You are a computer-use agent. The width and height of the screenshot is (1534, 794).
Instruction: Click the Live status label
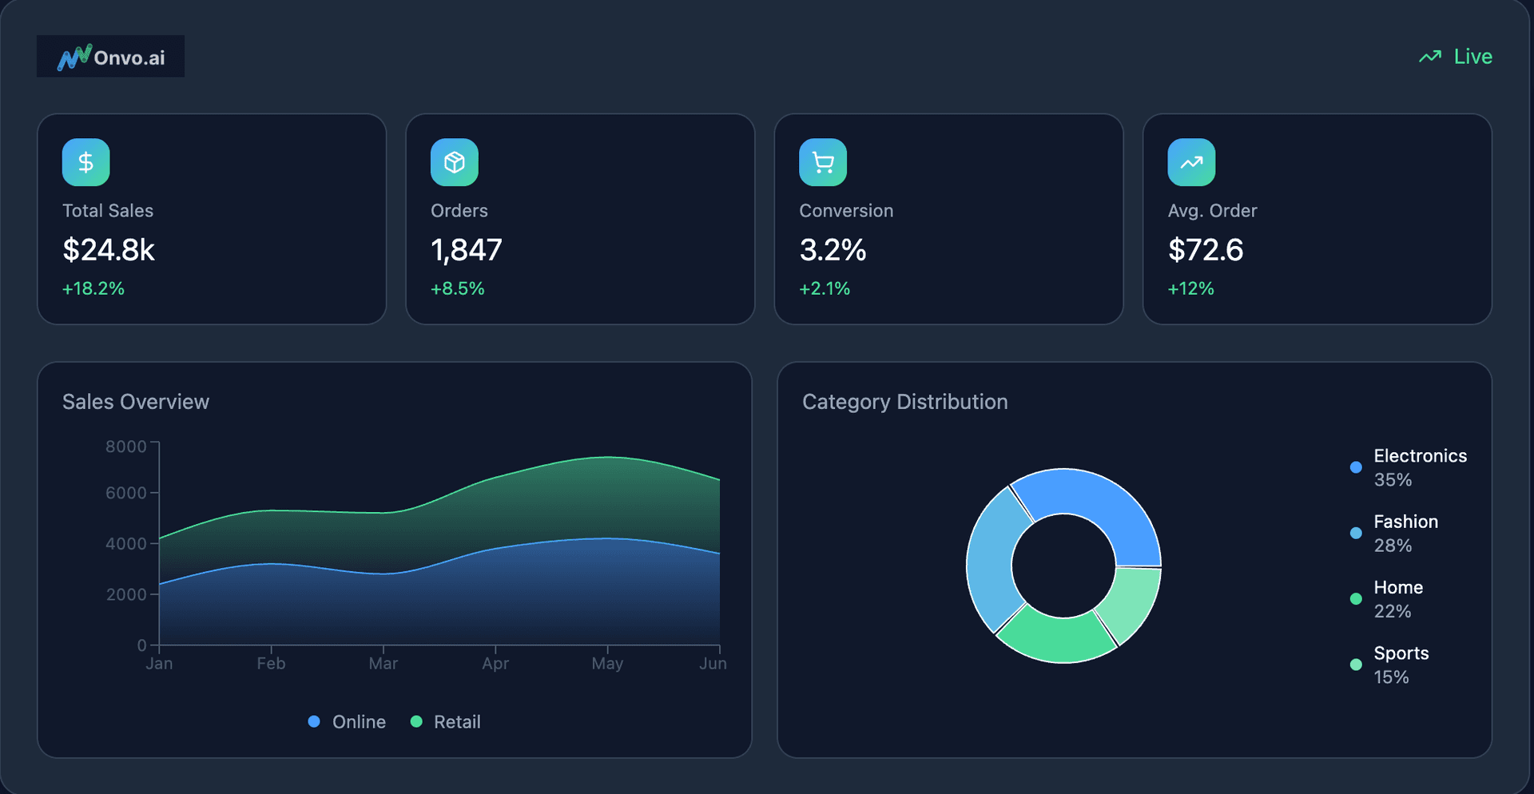(x=1472, y=57)
